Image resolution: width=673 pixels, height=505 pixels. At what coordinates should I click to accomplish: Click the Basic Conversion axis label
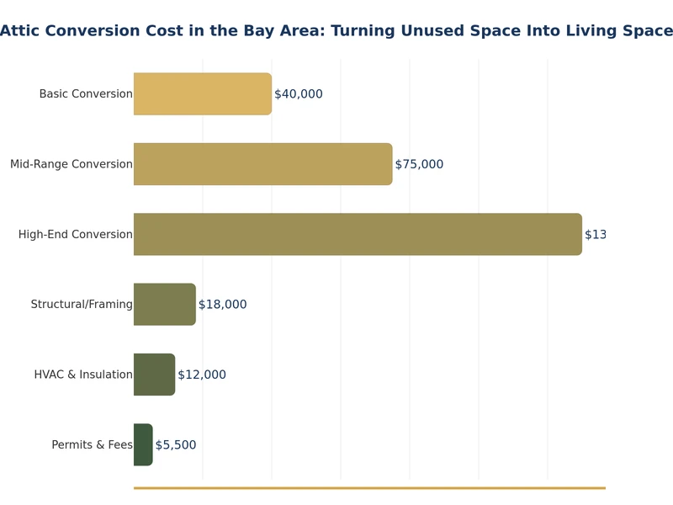(86, 94)
